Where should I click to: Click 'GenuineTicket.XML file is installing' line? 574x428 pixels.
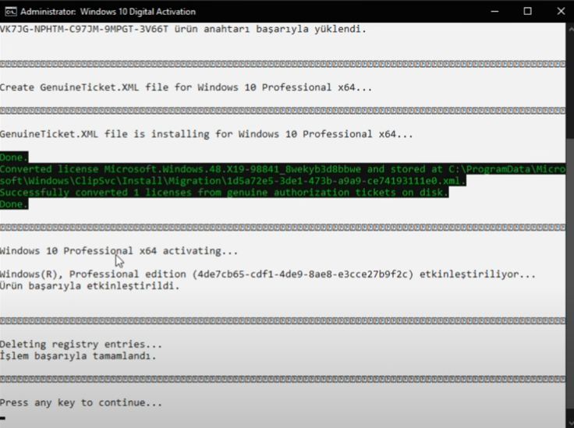click(x=207, y=134)
